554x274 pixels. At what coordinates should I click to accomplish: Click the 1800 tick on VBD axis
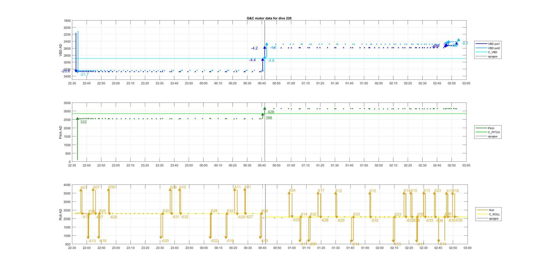coord(67,21)
